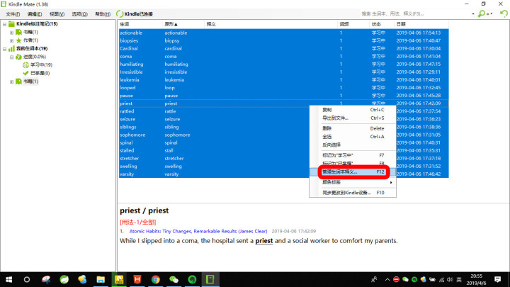Expand 书籍(1) under Kindle标注笔记
This screenshot has width=510, height=287.
[12, 32]
